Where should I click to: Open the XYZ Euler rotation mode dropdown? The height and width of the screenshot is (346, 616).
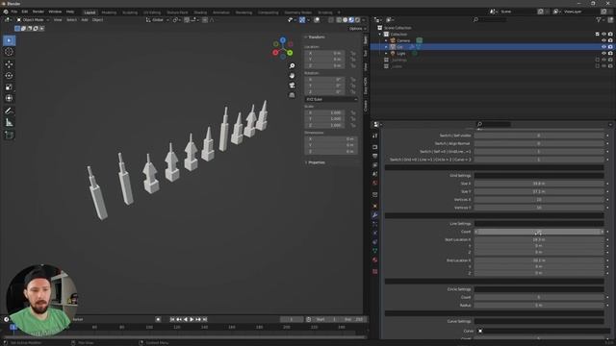pyautogui.click(x=331, y=99)
